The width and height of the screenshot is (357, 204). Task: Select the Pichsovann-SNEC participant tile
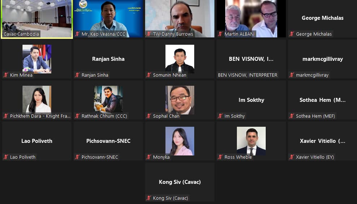coord(108,141)
